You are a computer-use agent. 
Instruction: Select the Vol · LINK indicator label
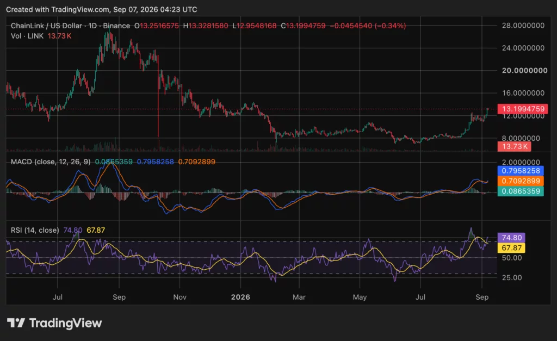27,36
